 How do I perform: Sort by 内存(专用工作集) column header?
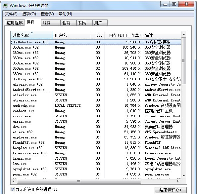(124, 35)
